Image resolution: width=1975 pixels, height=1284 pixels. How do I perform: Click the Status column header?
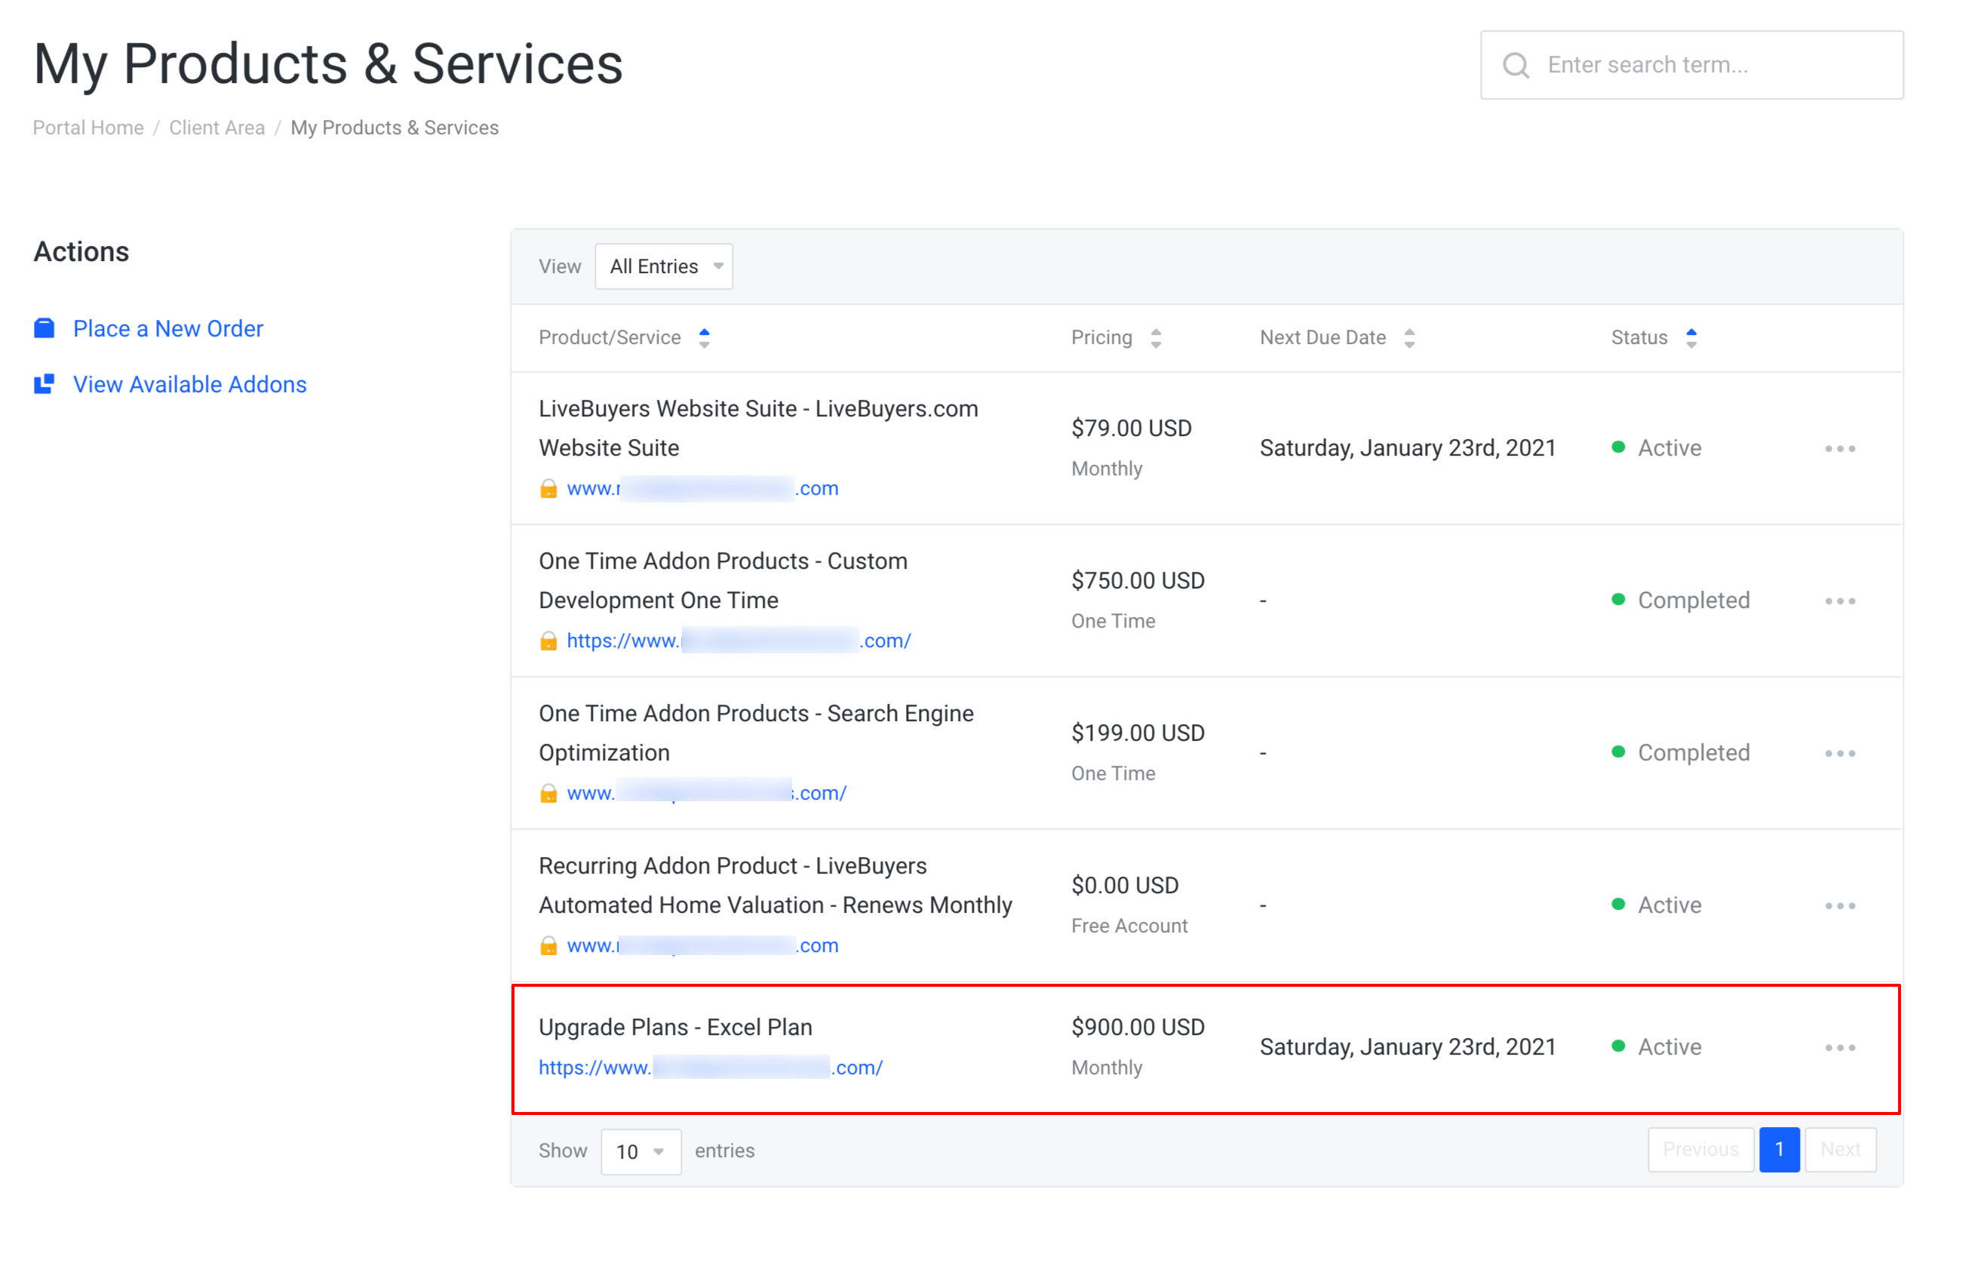pos(1639,338)
